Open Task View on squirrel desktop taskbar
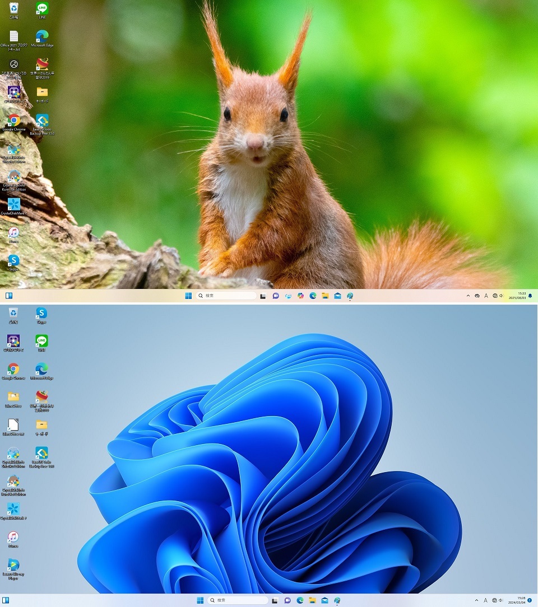 tap(263, 296)
